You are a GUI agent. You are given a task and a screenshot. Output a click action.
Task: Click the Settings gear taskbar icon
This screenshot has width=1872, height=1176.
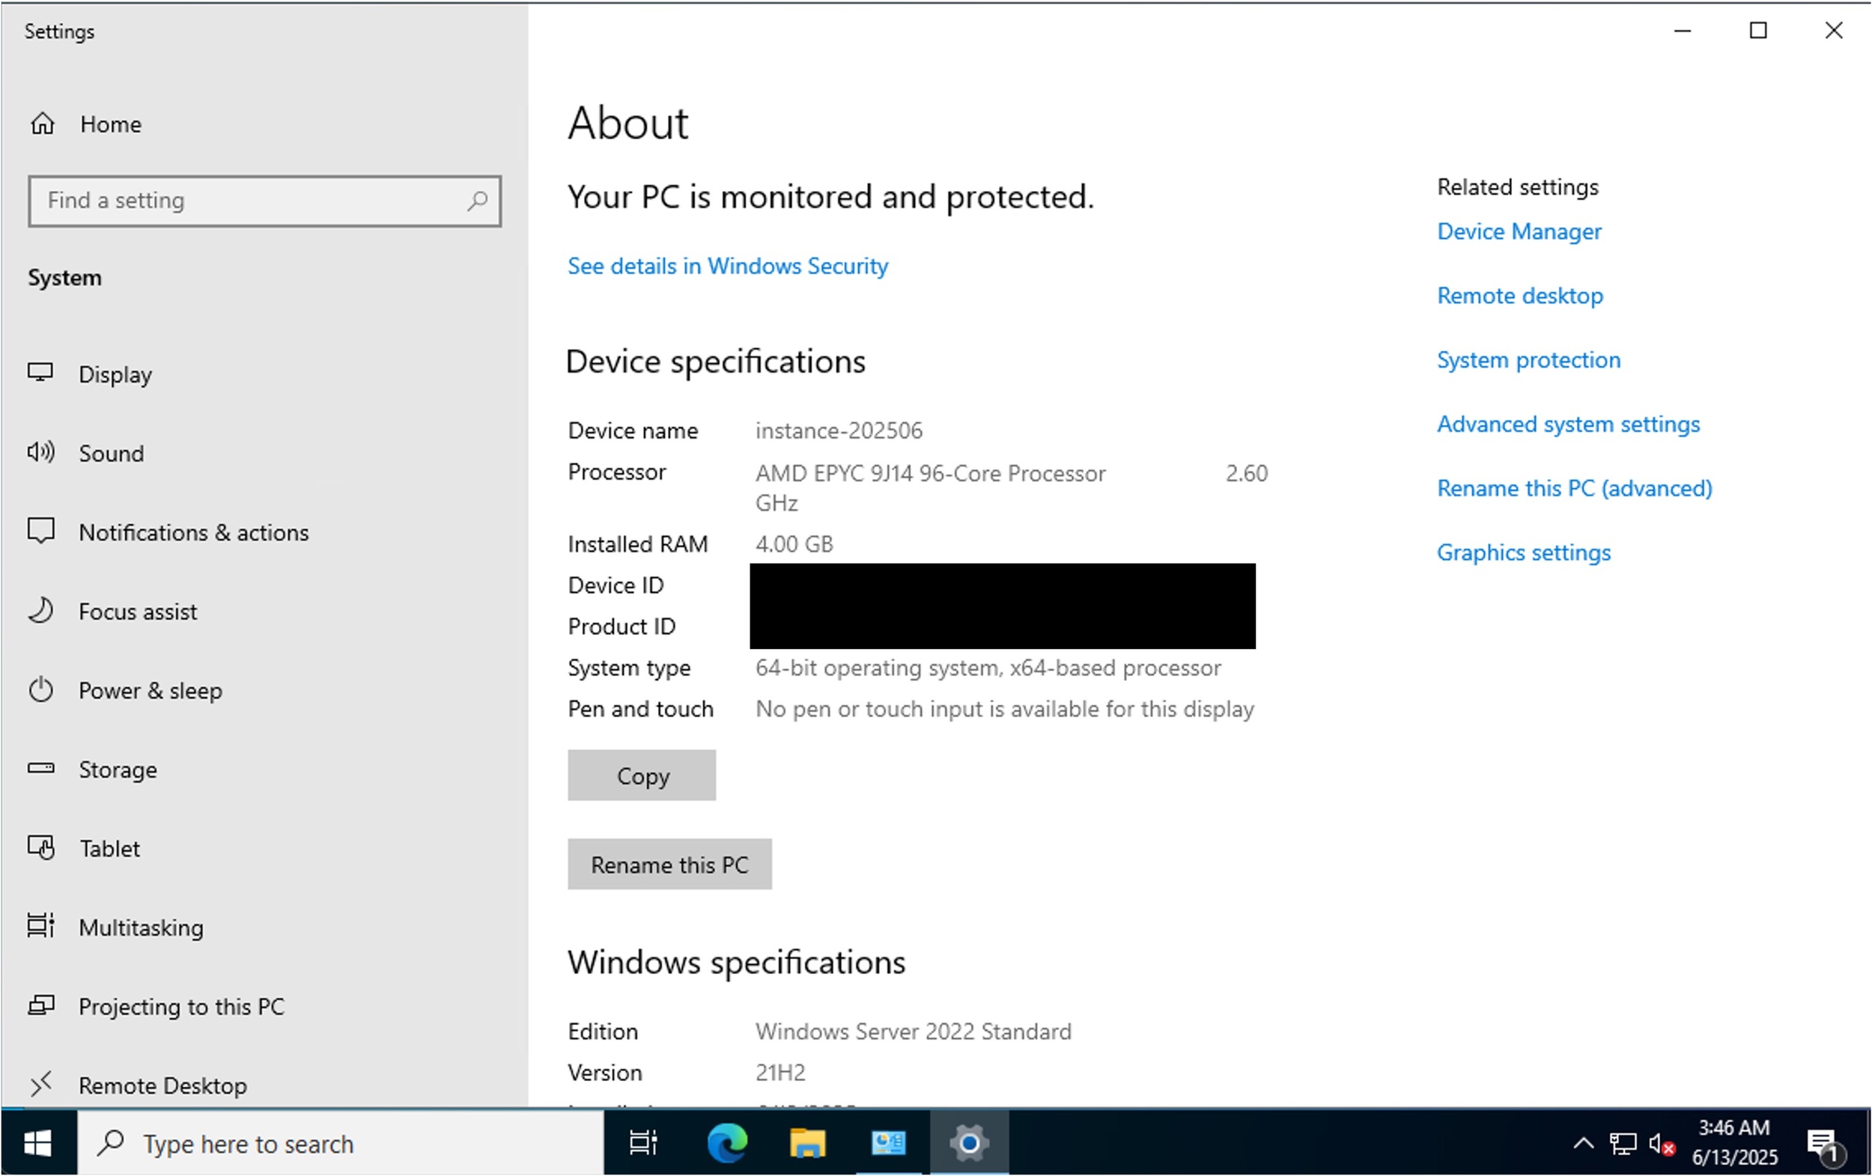970,1142
